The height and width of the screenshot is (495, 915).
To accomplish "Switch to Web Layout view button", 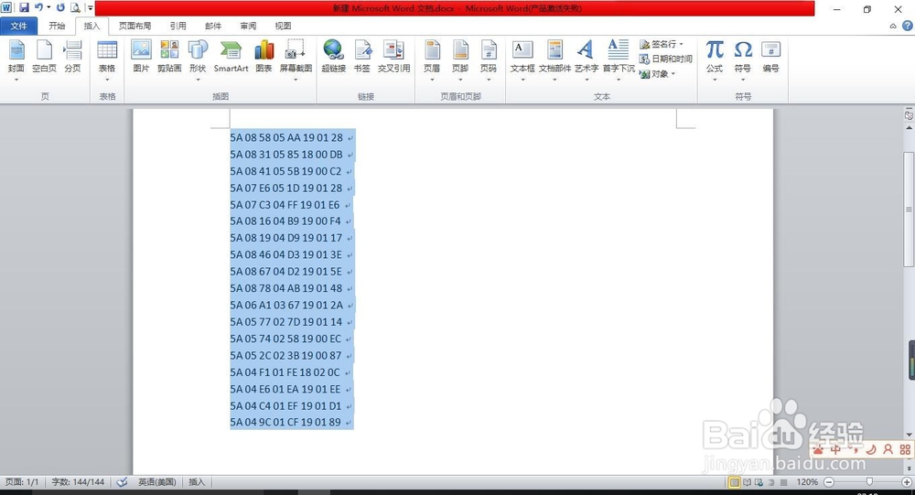I will coord(759,482).
